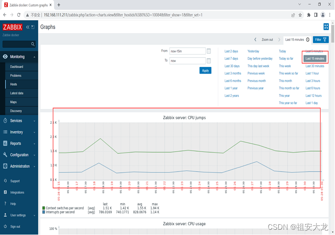This screenshot has height=235, width=335.
Task: Click the Integrations Z icon
Action: pyautogui.click(x=5, y=192)
